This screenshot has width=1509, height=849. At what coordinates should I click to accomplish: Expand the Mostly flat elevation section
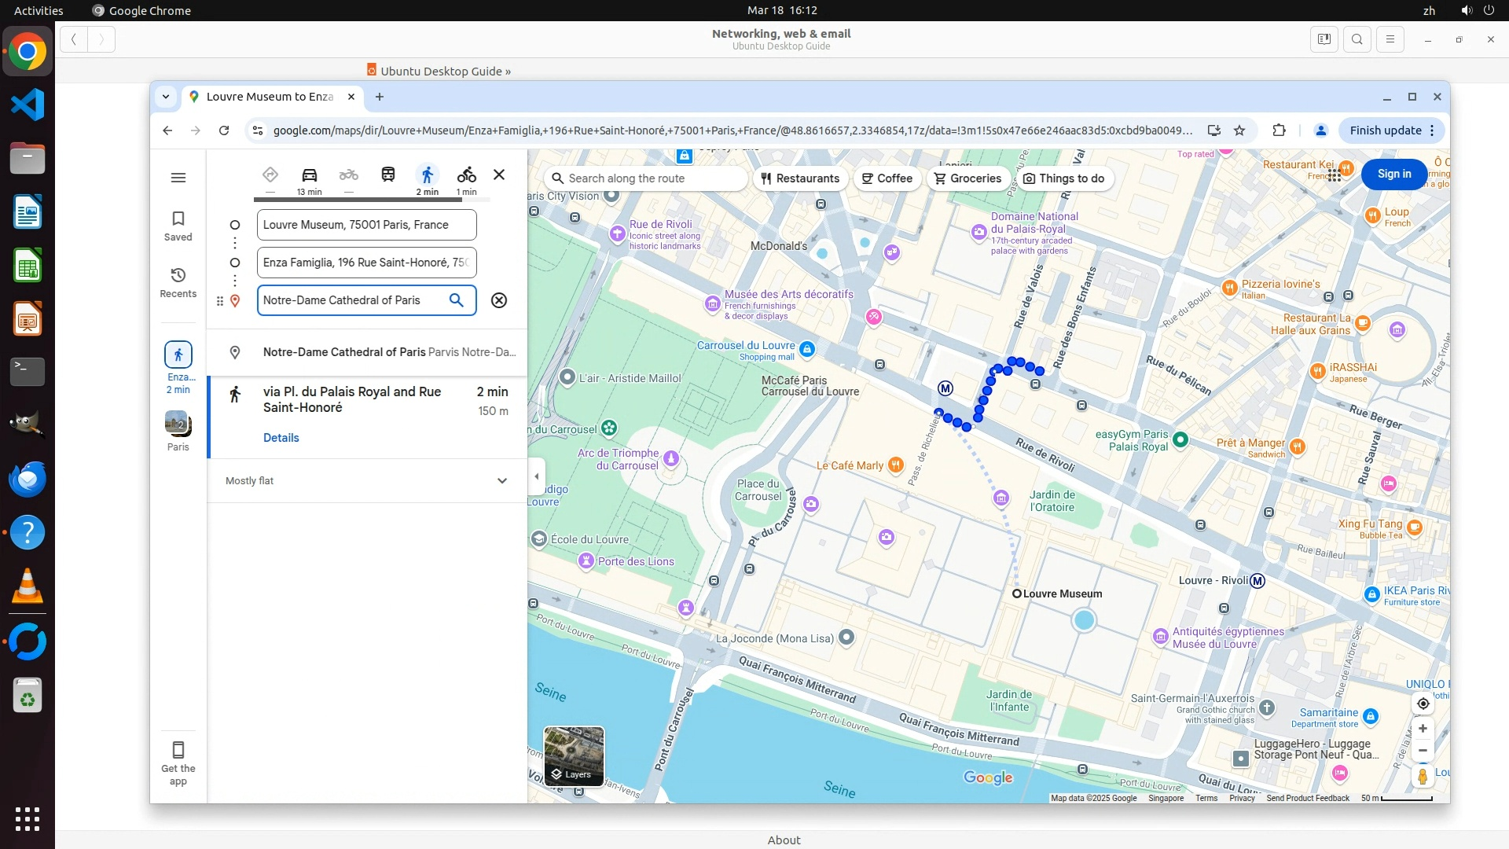pos(502,481)
